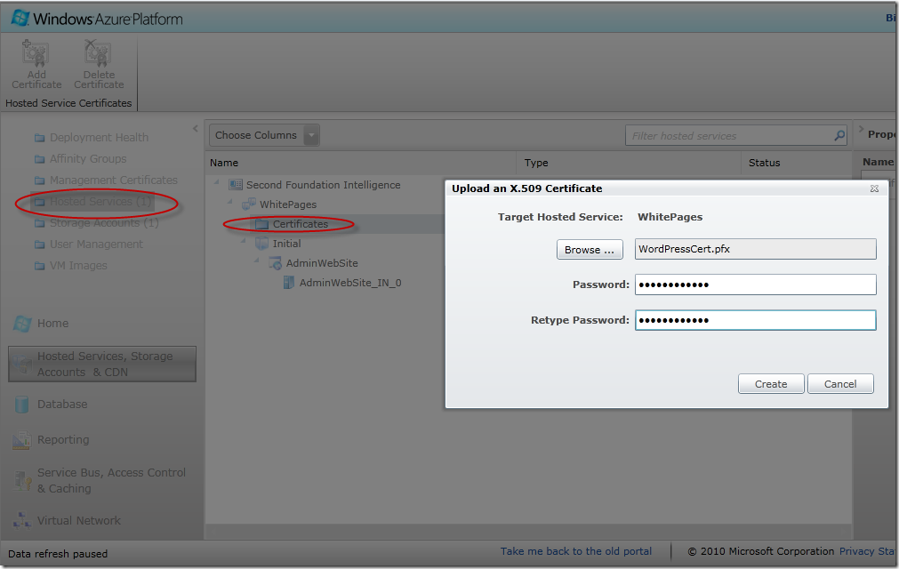The image size is (899, 569).
Task: Click the WordPressCert.pfx file path field
Action: [755, 249]
